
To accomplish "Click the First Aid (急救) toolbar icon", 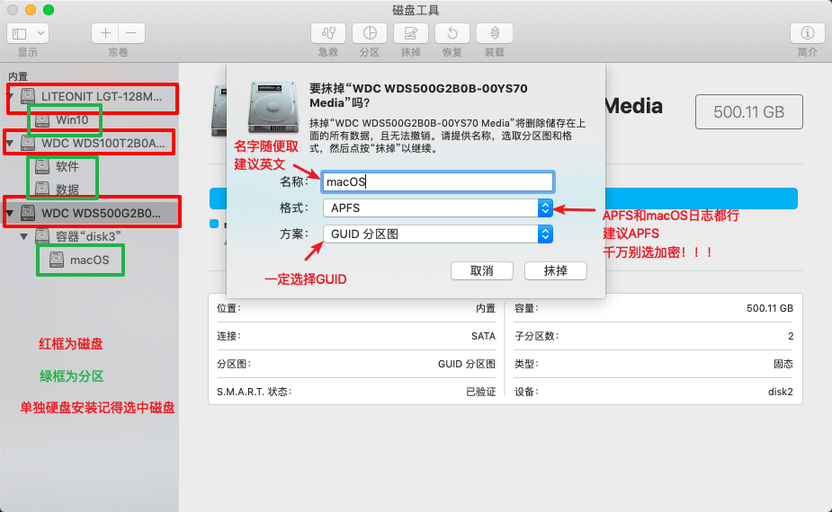I will click(327, 33).
